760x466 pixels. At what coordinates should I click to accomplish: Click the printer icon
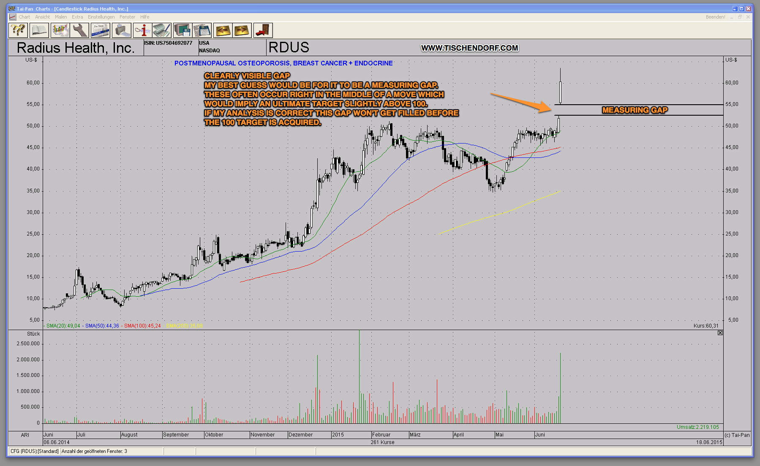[x=121, y=30]
